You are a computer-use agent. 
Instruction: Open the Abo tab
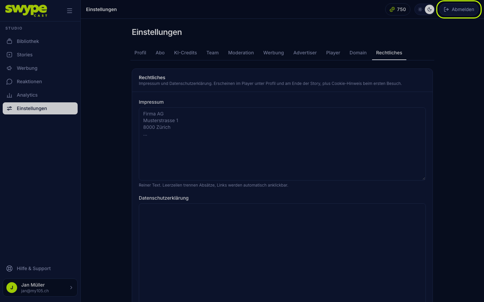point(160,53)
